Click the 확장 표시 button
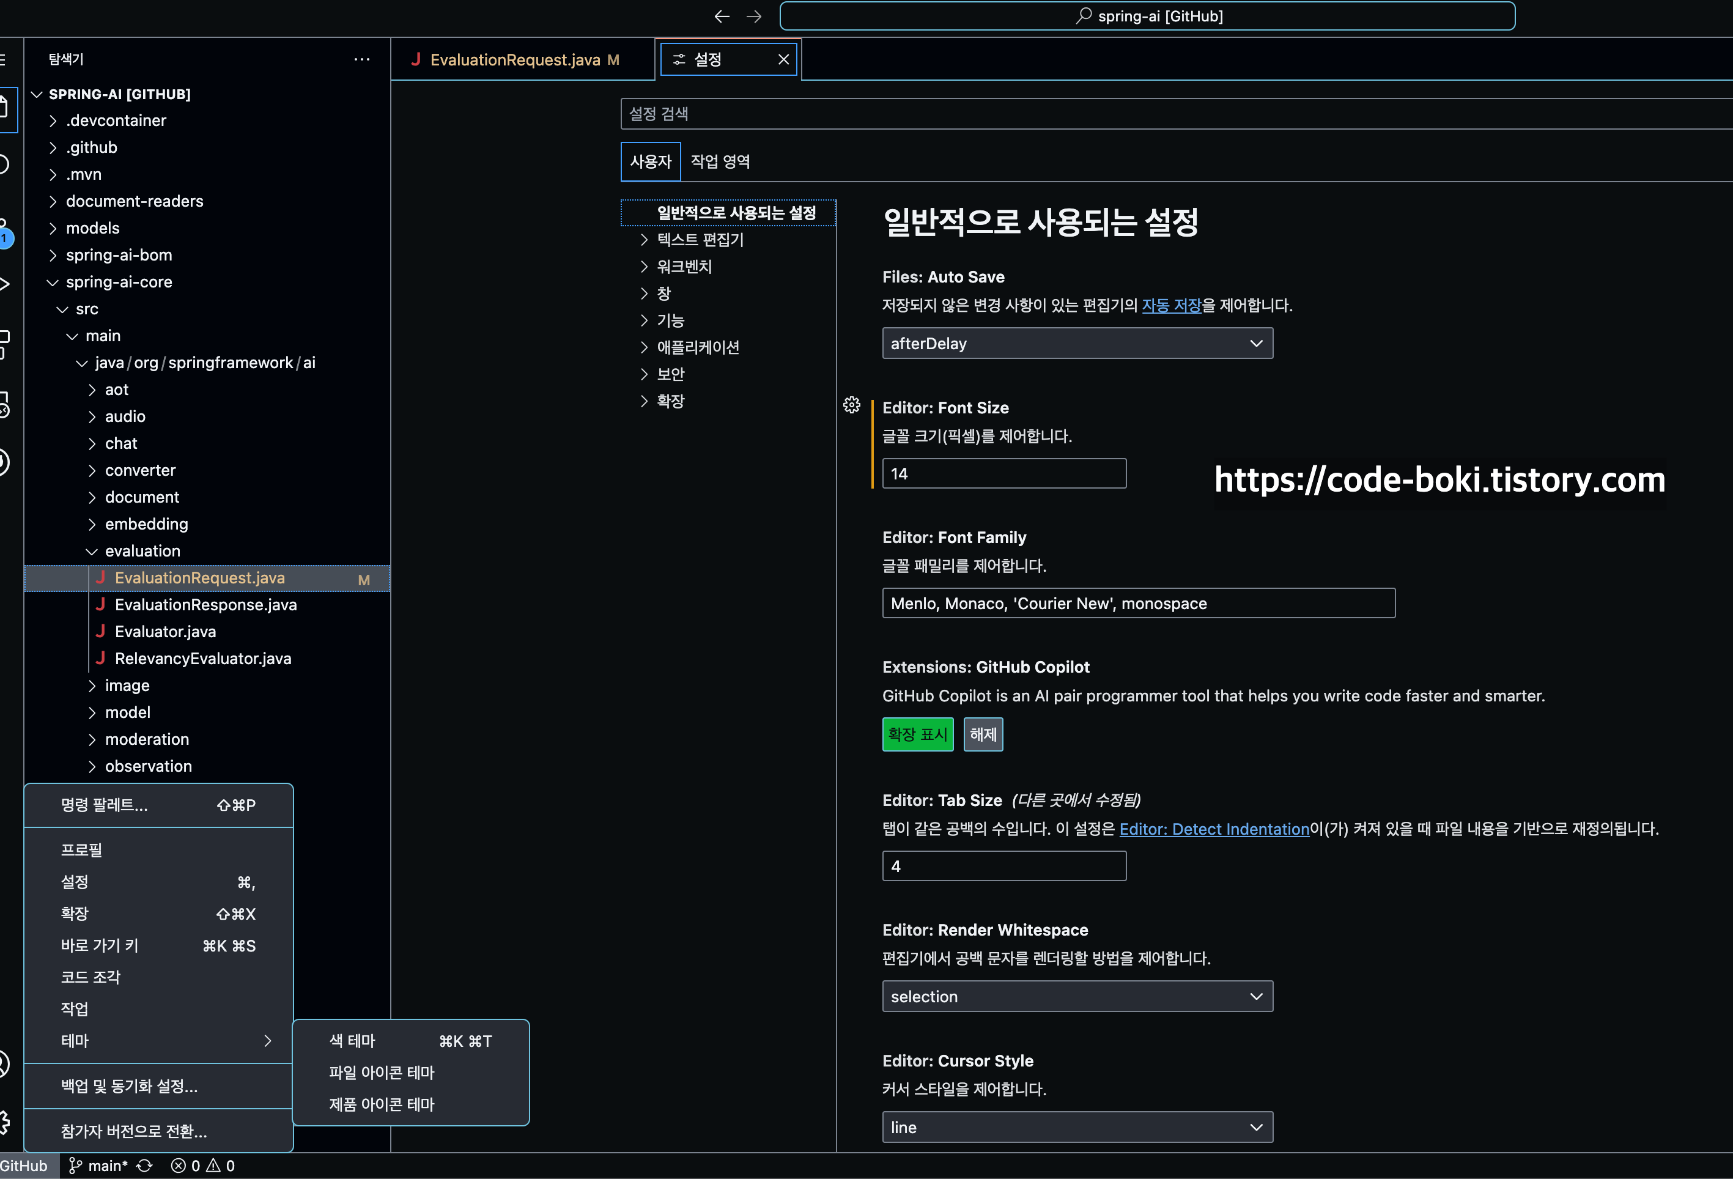 pos(917,734)
